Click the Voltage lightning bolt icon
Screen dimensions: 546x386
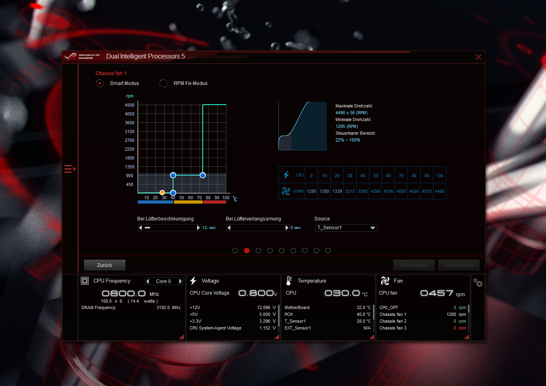(193, 281)
